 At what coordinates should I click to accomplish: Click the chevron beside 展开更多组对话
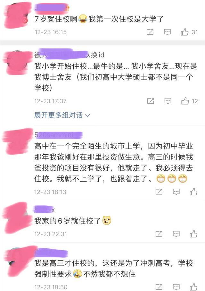87,116
